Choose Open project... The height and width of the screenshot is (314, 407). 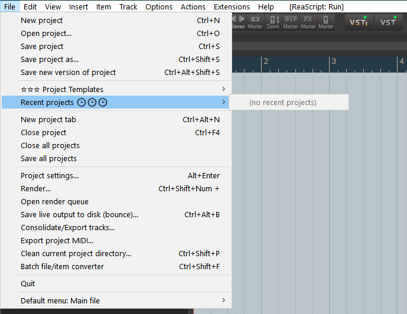pyautogui.click(x=116, y=33)
